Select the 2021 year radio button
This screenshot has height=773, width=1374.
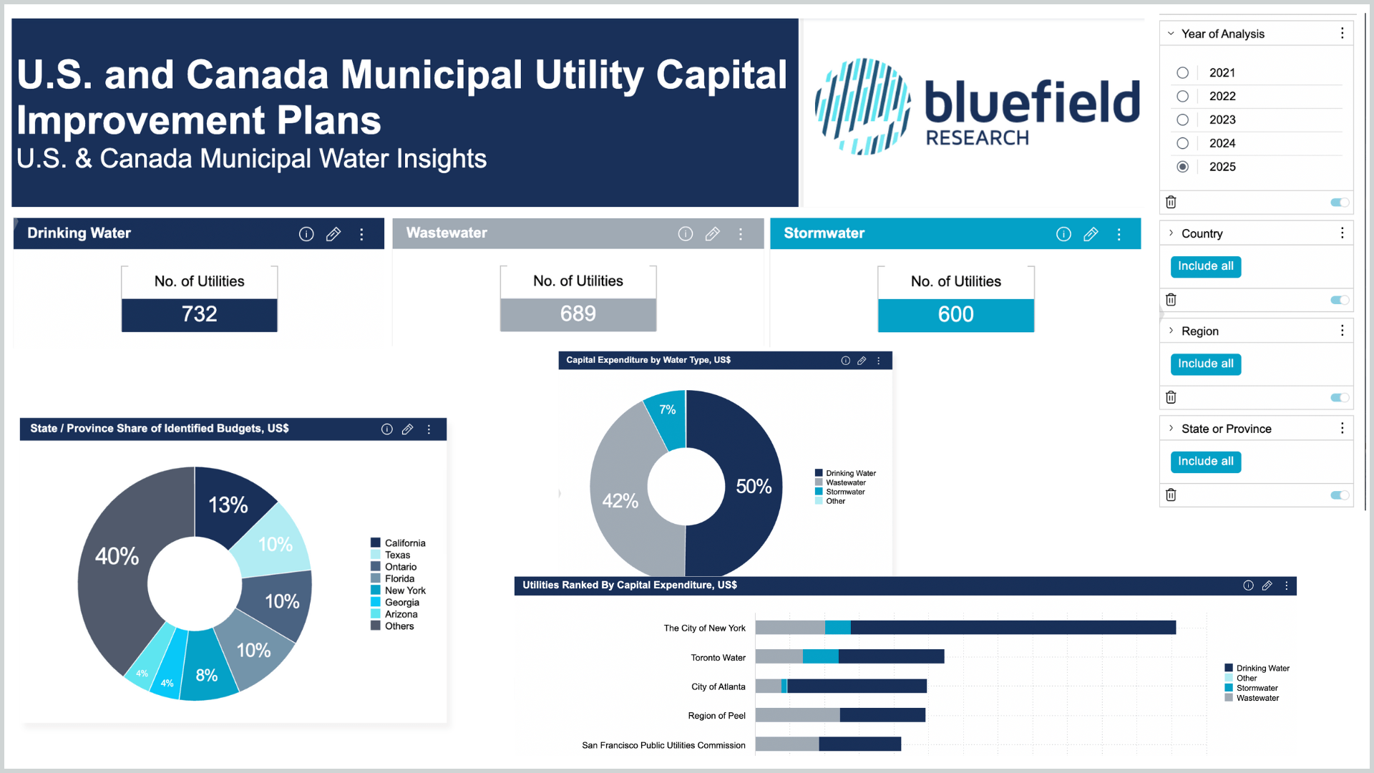coord(1182,73)
